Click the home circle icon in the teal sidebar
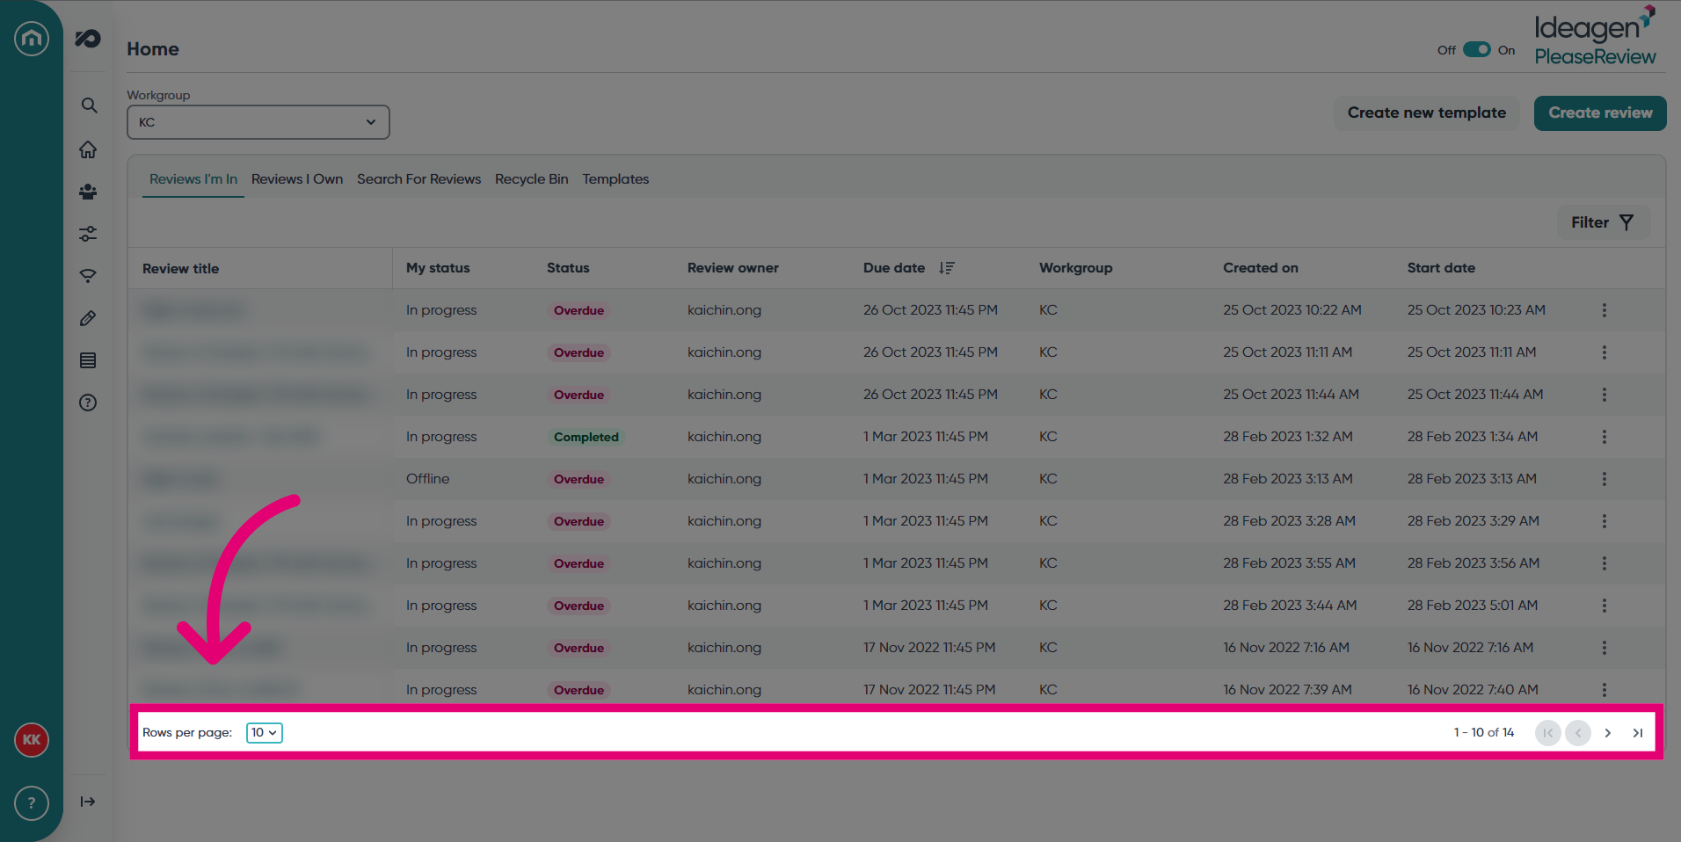The image size is (1681, 842). click(x=32, y=38)
